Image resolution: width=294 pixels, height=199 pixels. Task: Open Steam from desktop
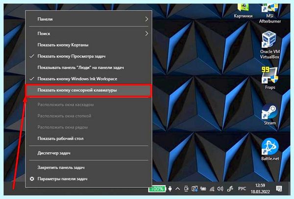tap(270, 114)
